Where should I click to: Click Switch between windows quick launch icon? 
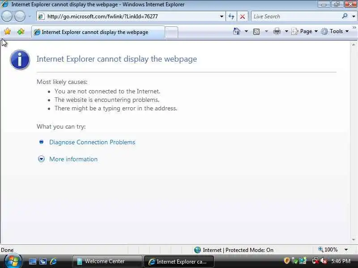(x=43, y=261)
